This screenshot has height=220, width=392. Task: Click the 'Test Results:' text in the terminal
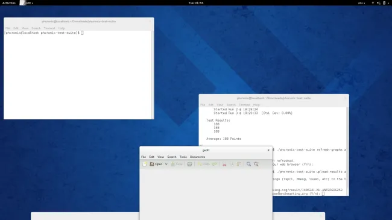[218, 121]
